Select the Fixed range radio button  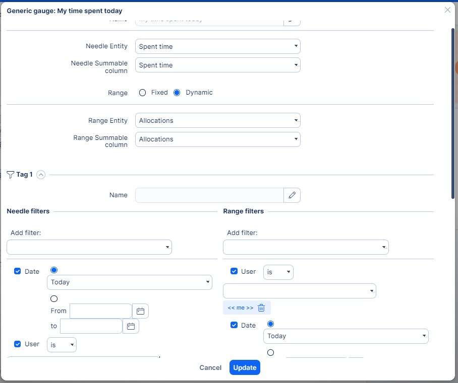tap(142, 93)
